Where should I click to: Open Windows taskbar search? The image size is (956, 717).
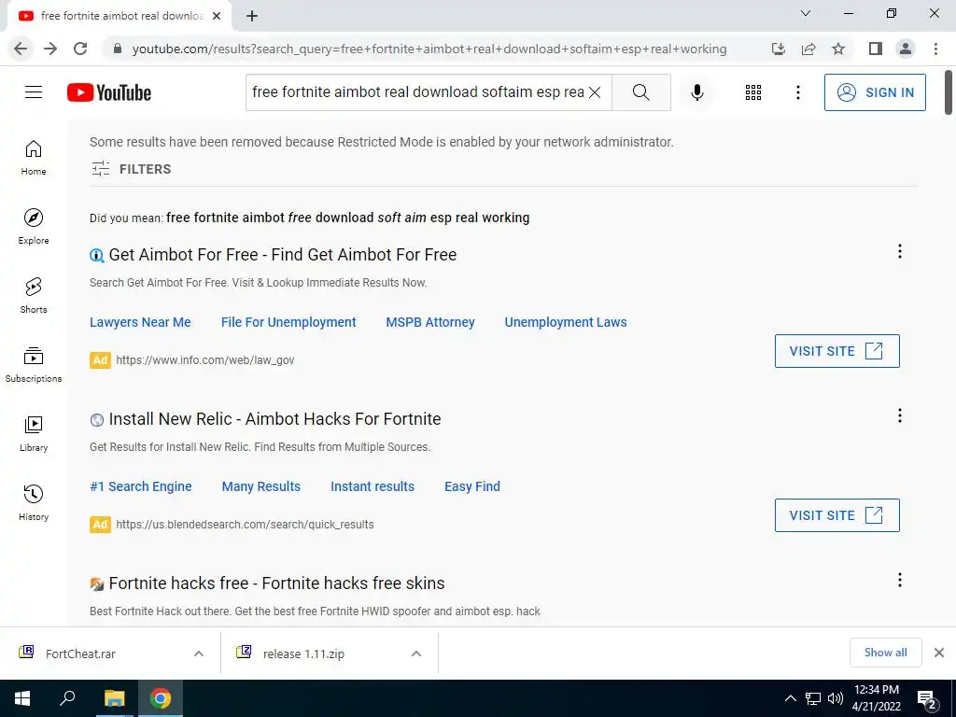click(67, 698)
